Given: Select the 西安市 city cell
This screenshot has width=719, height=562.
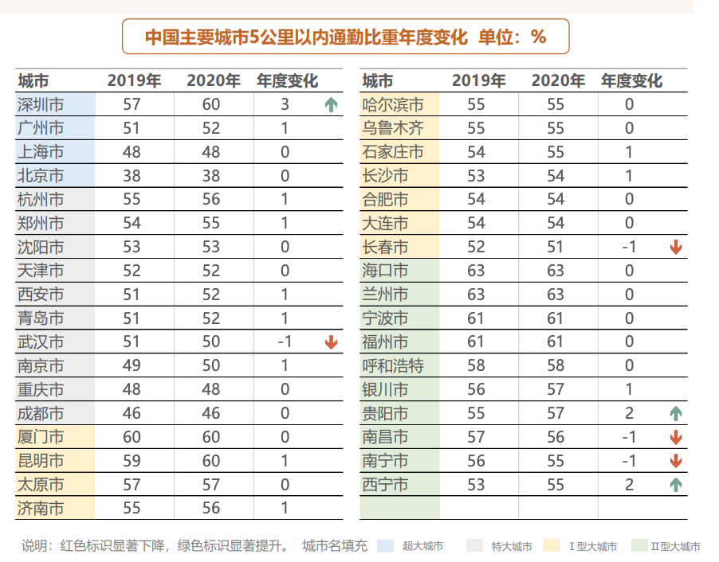Looking at the screenshot, I should tap(55, 295).
